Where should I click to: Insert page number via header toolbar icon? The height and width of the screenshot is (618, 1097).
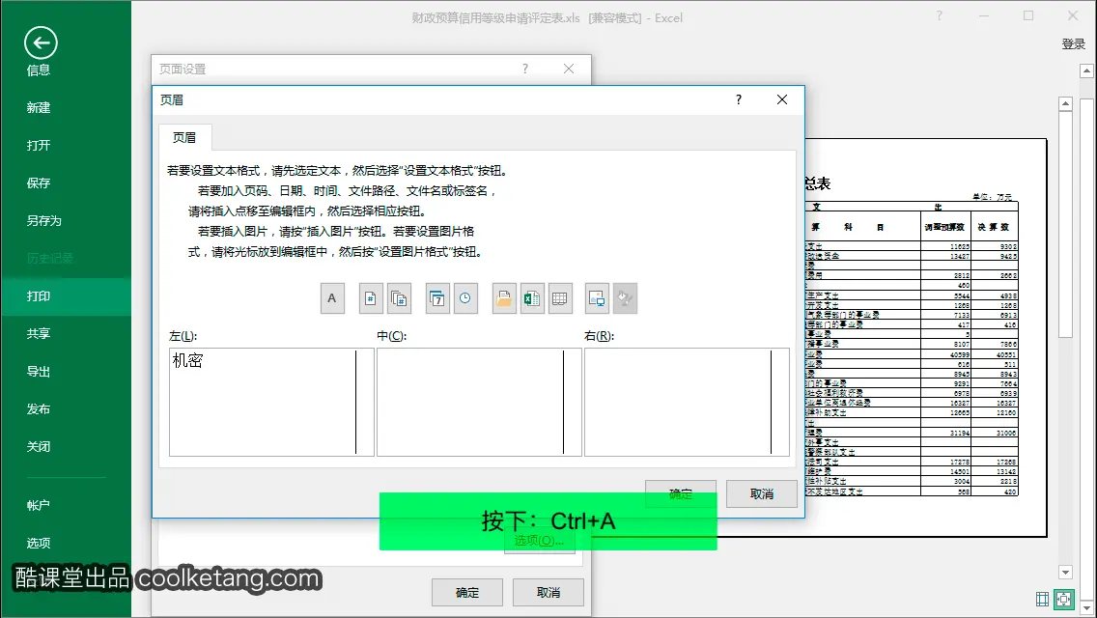(371, 298)
